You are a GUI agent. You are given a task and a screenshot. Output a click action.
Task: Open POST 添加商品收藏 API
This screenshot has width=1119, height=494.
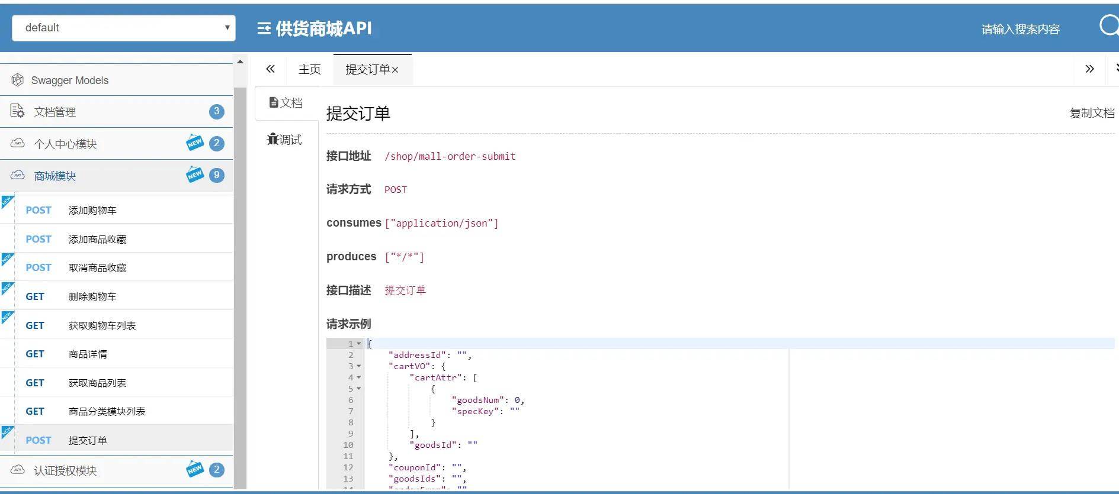117,239
